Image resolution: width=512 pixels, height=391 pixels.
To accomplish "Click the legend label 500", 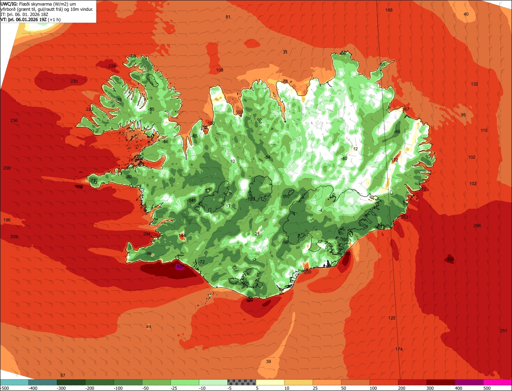I will (x=487, y=388).
